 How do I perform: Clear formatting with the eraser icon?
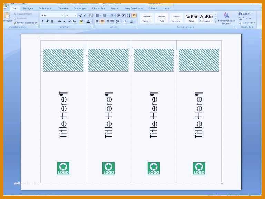point(90,16)
